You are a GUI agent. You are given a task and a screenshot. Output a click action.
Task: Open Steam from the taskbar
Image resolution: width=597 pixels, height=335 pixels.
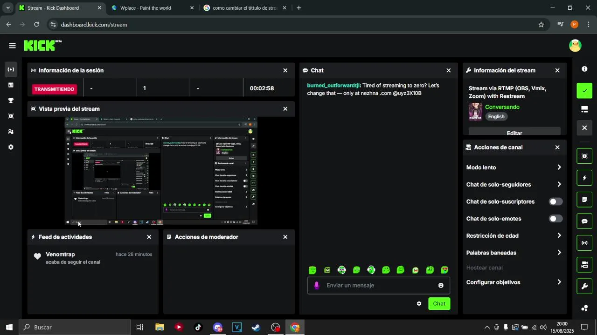256,327
